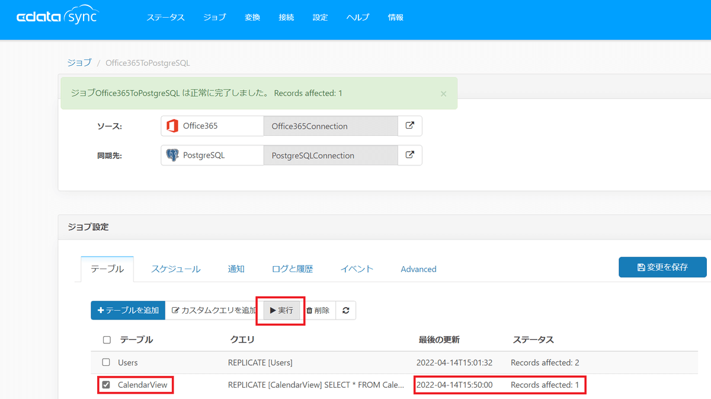Switch to the テーブル tab

(107, 269)
